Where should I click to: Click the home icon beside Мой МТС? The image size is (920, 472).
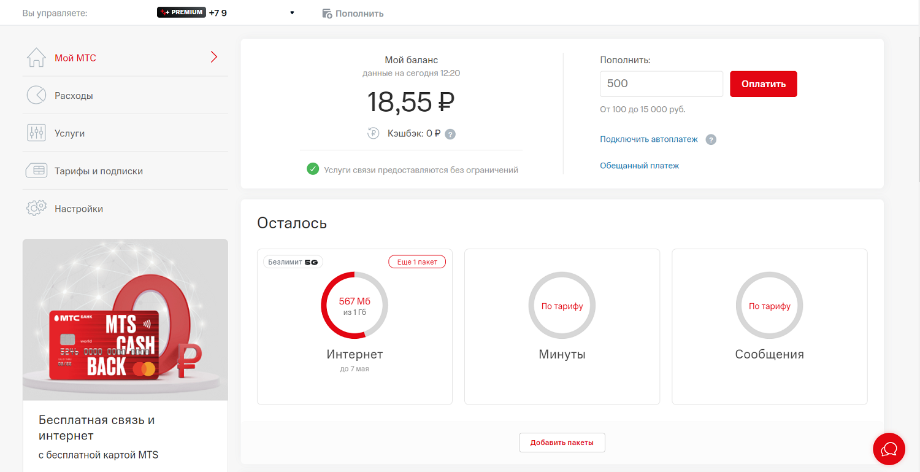tap(36, 58)
